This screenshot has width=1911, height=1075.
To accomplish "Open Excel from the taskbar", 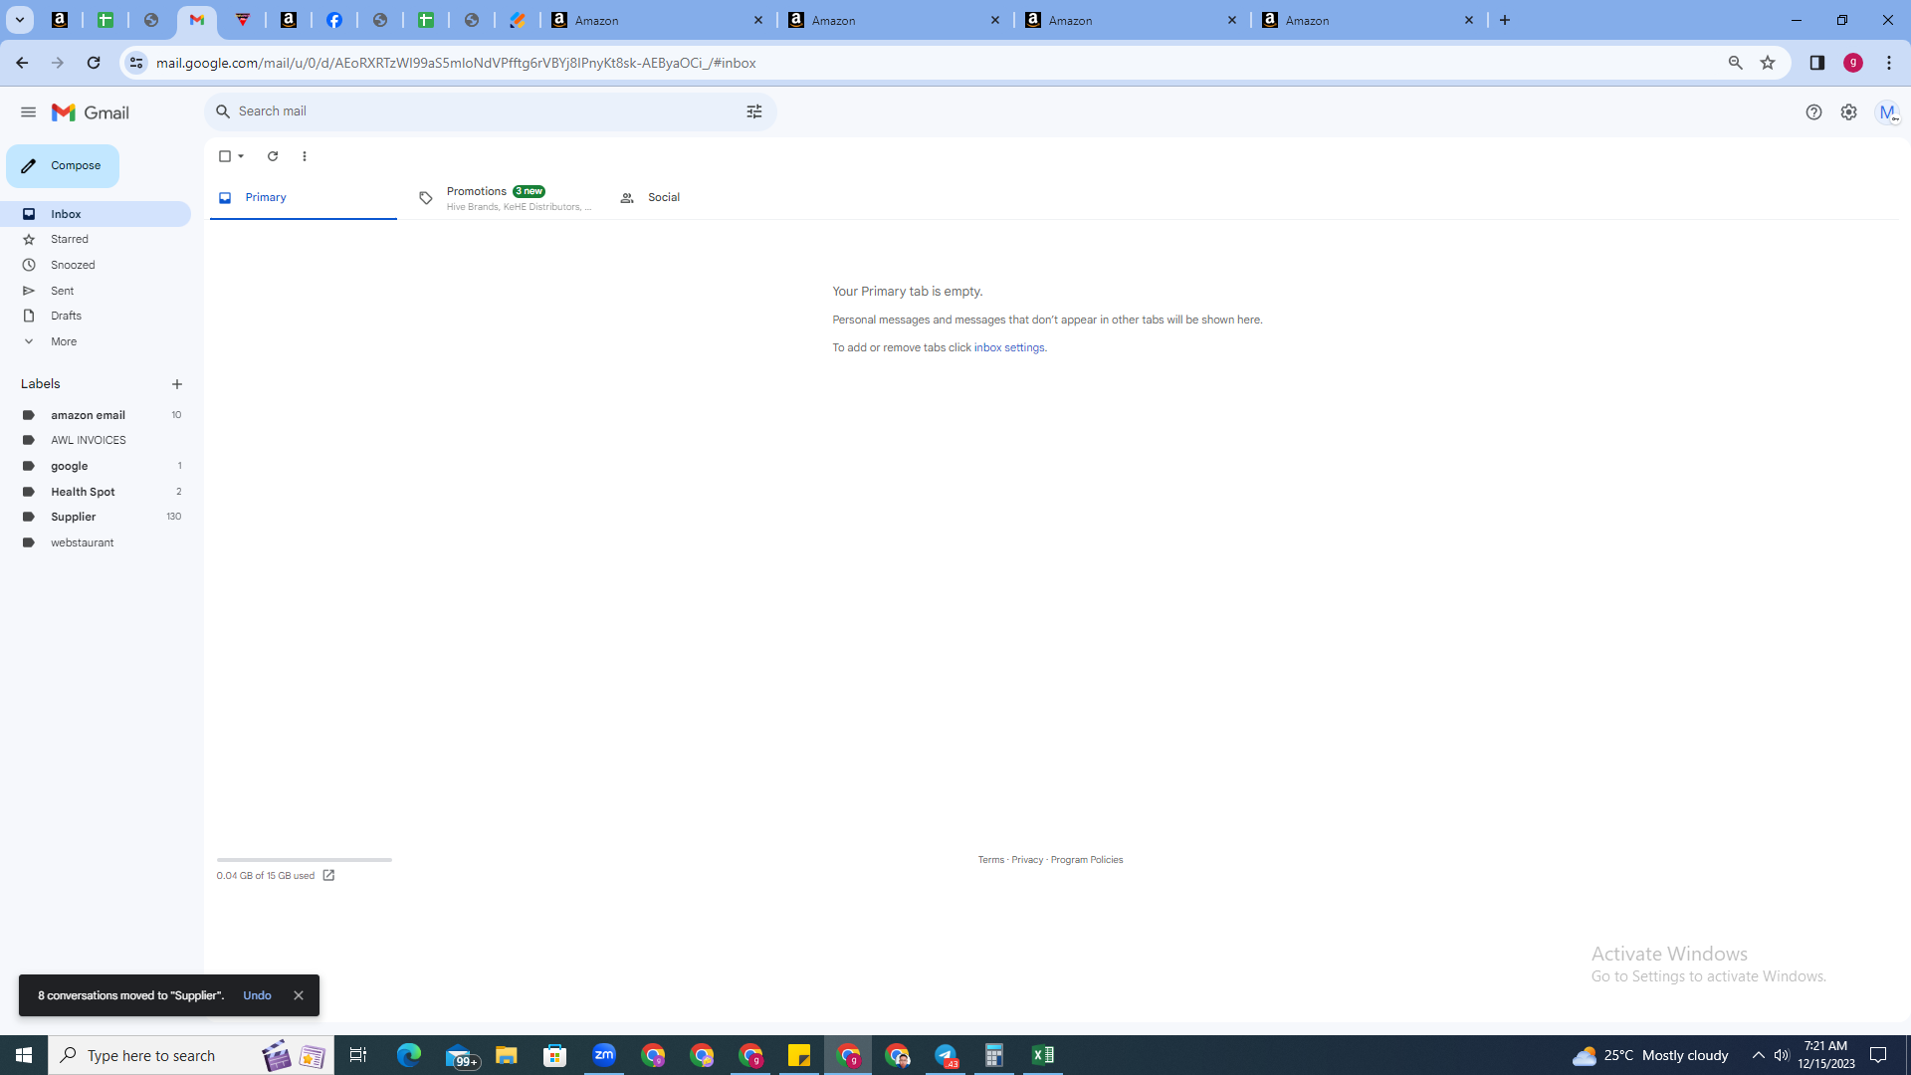I will point(1043,1055).
